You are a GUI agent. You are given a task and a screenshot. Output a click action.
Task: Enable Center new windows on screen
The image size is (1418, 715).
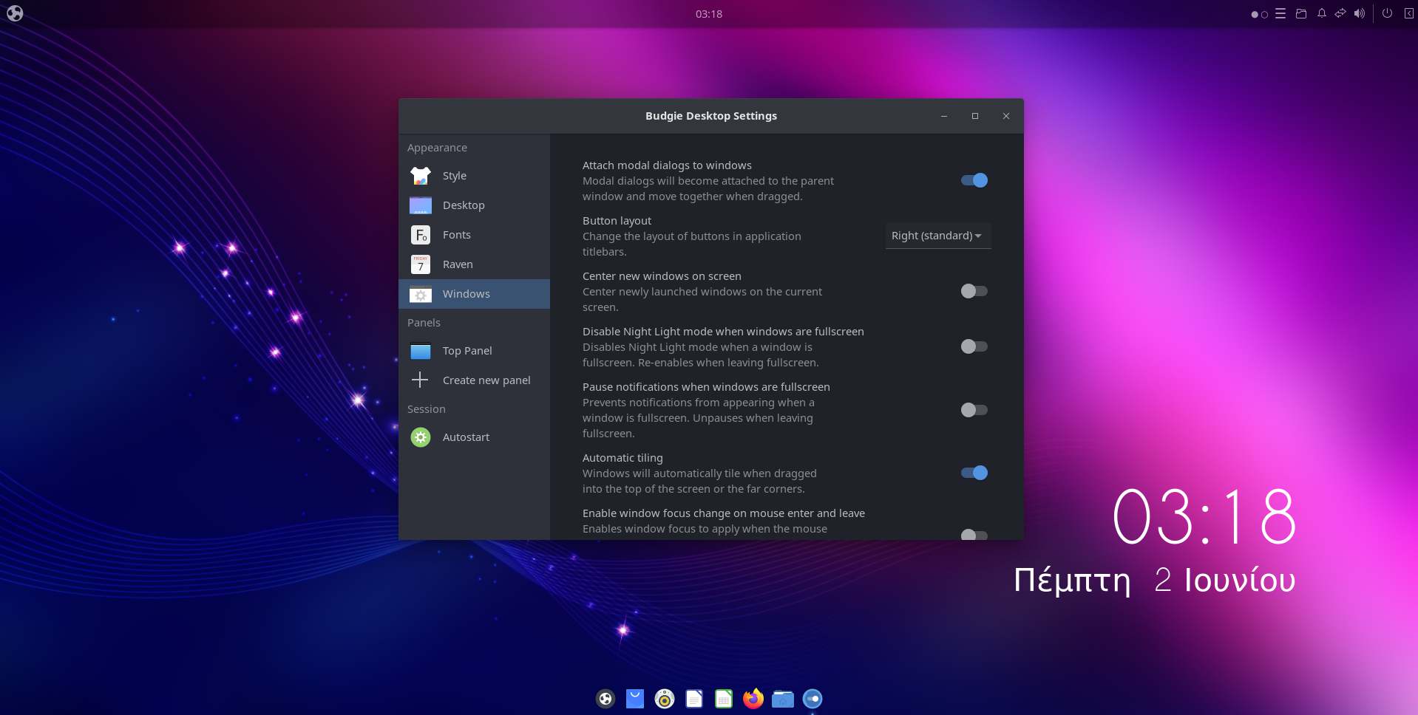click(x=974, y=291)
